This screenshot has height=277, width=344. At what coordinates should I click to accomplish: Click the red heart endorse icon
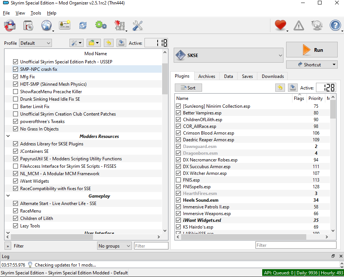click(x=280, y=25)
